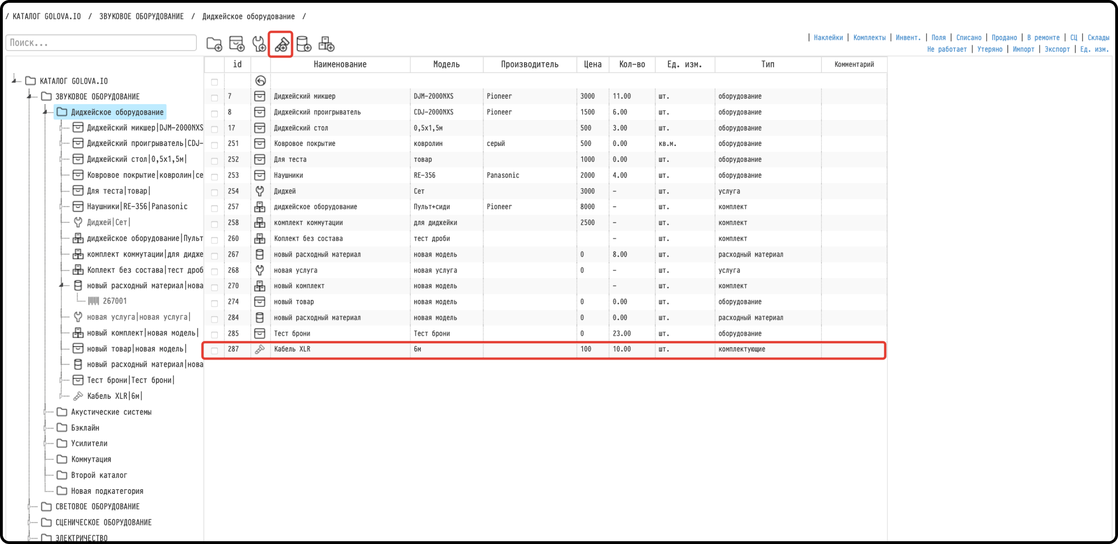Open the Экспорт link
Screen dimensions: 1118x544
[1057, 49]
